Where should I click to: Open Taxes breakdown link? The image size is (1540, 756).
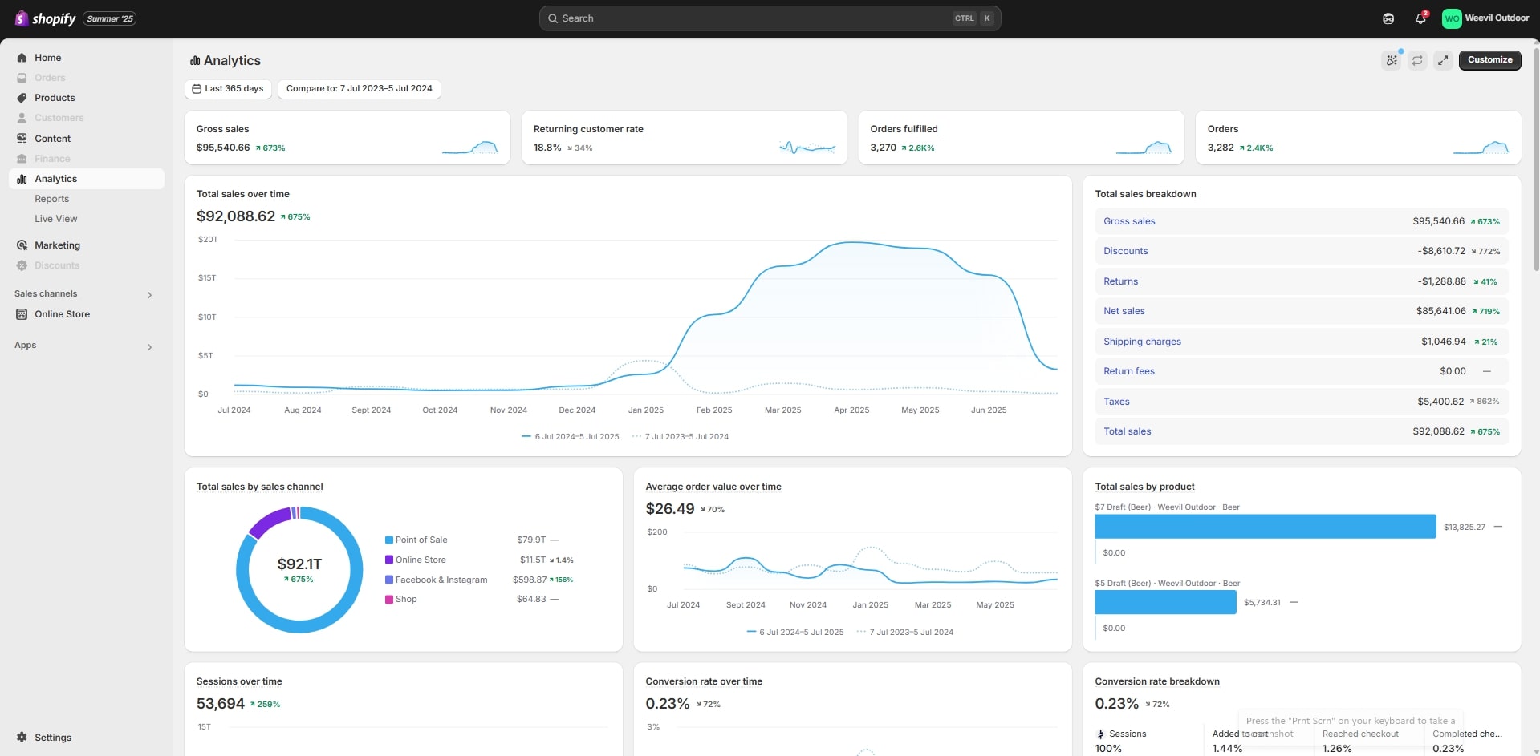(x=1116, y=402)
